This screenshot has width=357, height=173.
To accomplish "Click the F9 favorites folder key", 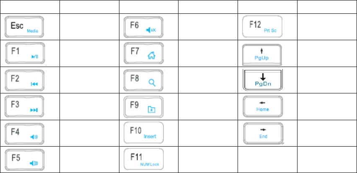I will [x=143, y=107].
